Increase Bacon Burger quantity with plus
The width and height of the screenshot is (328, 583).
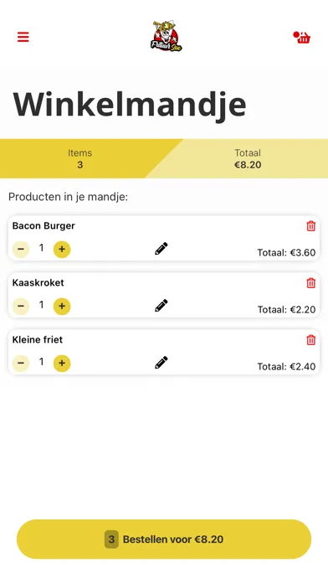(x=62, y=250)
